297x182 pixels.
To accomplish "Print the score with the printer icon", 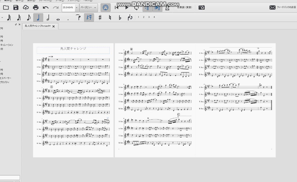I will (x=36, y=8).
